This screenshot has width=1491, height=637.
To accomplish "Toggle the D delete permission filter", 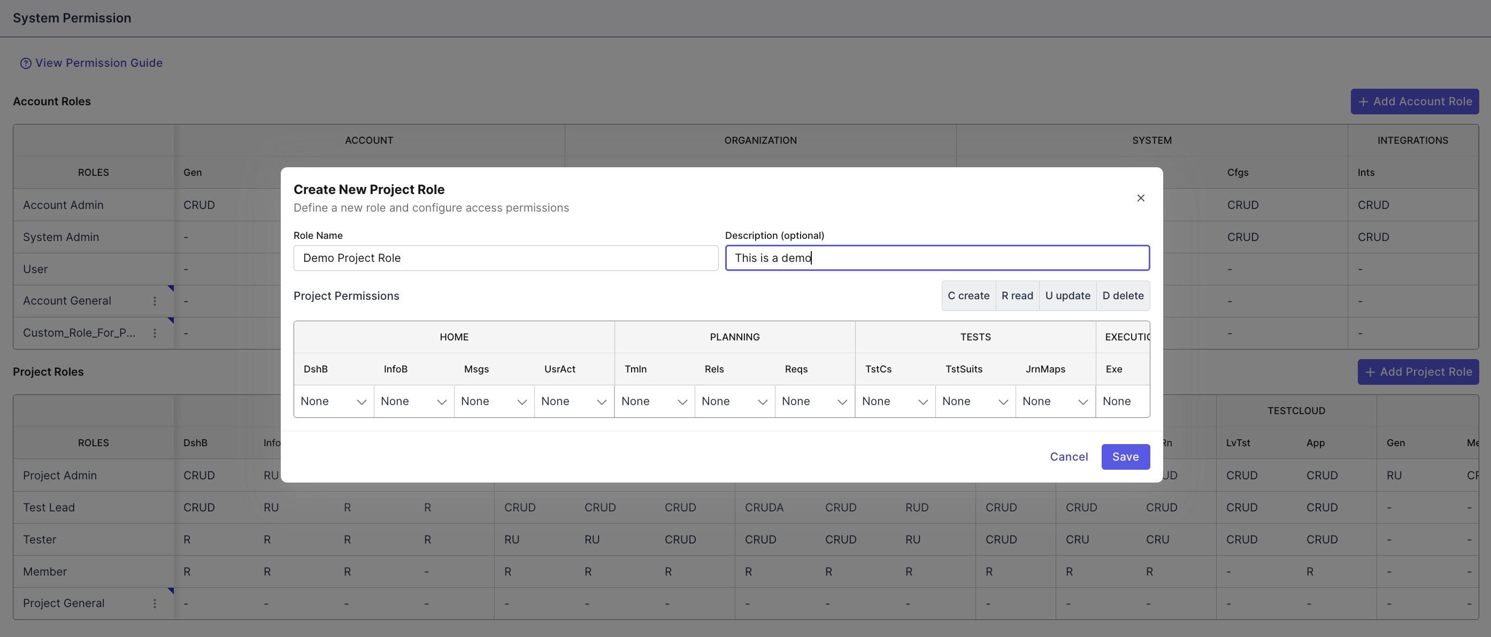I will [1123, 296].
